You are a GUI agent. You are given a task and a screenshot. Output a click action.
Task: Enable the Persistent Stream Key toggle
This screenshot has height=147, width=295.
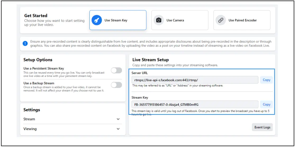(116, 70)
